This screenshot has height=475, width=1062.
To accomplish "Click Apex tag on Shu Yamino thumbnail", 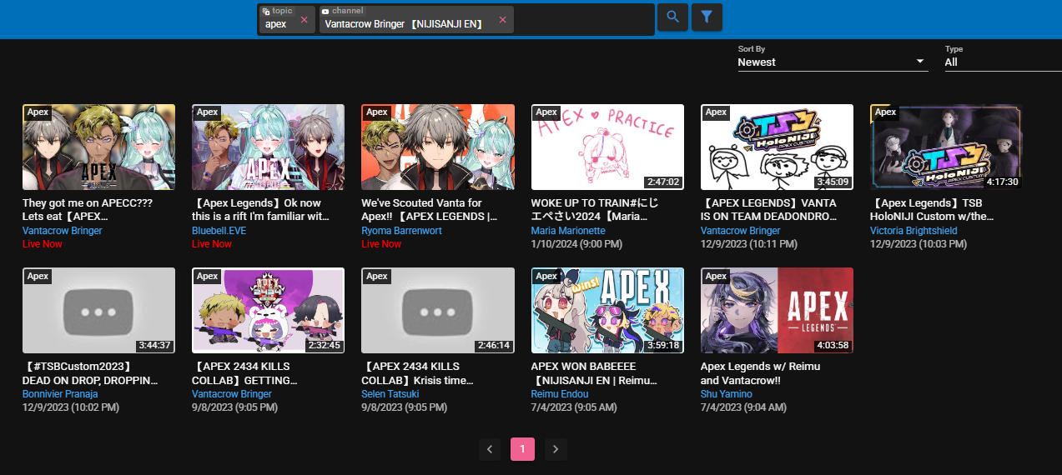I will pyautogui.click(x=716, y=276).
